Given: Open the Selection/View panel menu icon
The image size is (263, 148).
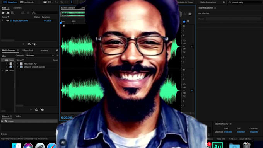Looking at the screenshot, I should 231,124.
